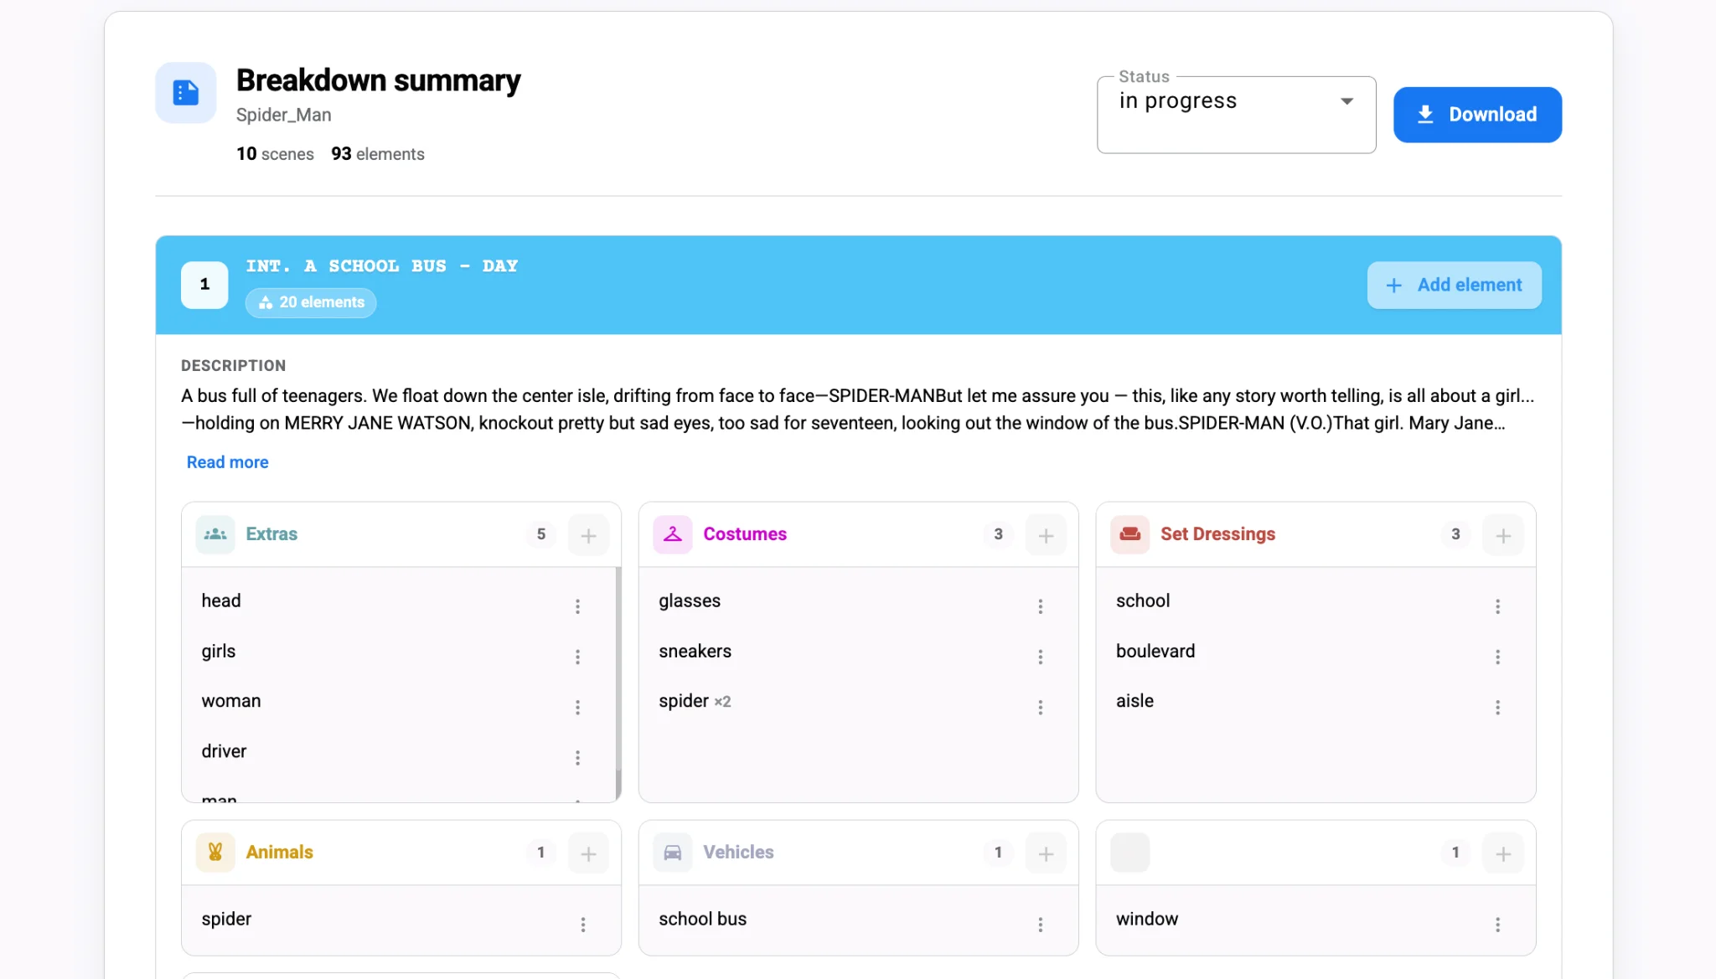This screenshot has width=1716, height=979.
Task: Open options menu for school
Action: coord(1498,606)
